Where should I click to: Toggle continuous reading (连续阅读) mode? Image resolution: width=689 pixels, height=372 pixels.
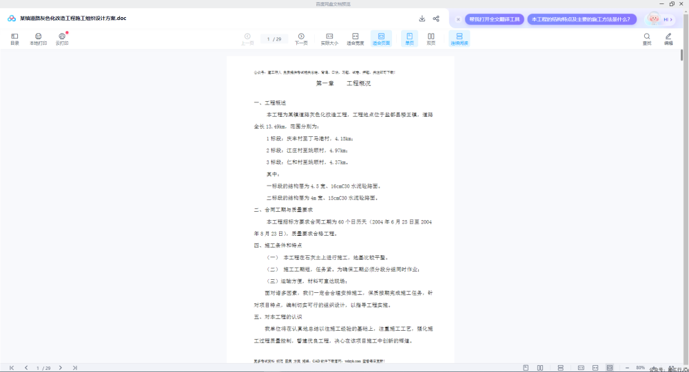pyautogui.click(x=459, y=39)
